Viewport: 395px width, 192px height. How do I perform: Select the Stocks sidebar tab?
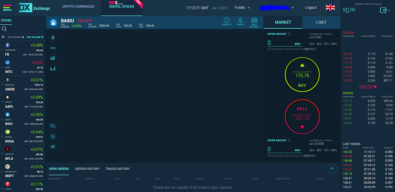(x=6, y=20)
